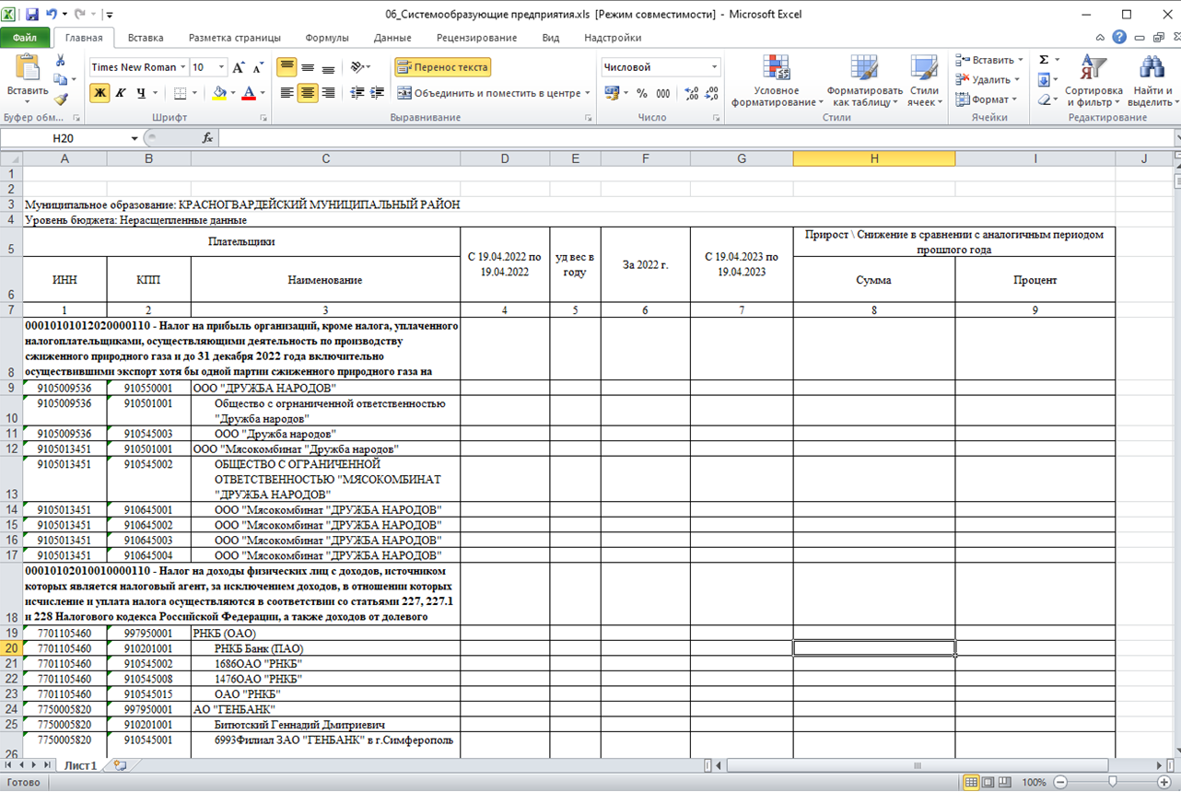Click the Save icon in quick access toolbar
The height and width of the screenshot is (792, 1181).
pyautogui.click(x=32, y=15)
